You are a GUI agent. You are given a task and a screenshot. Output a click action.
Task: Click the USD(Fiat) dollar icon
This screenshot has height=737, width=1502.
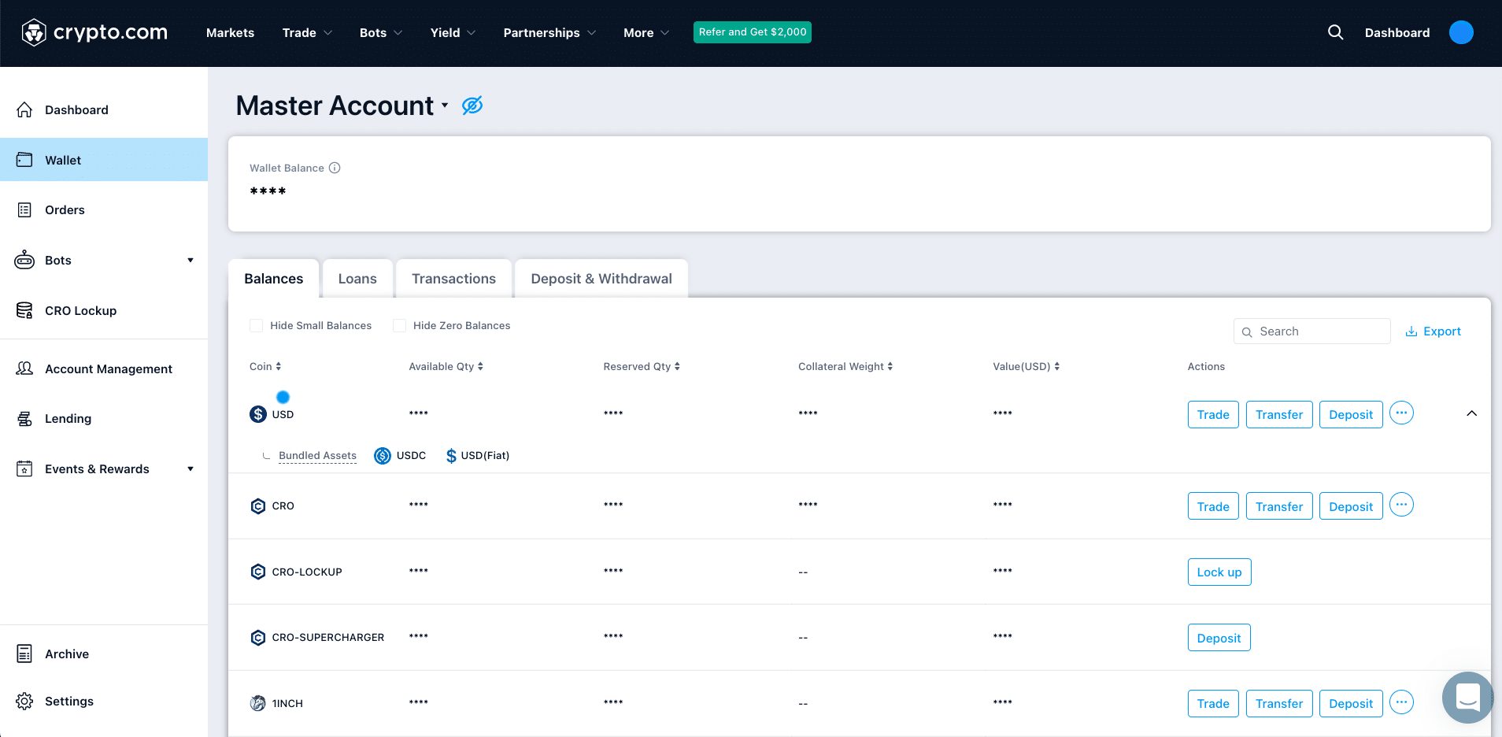pyautogui.click(x=451, y=456)
